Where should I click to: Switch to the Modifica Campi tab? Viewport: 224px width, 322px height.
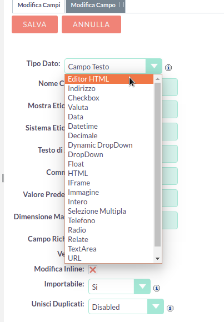coord(39,5)
